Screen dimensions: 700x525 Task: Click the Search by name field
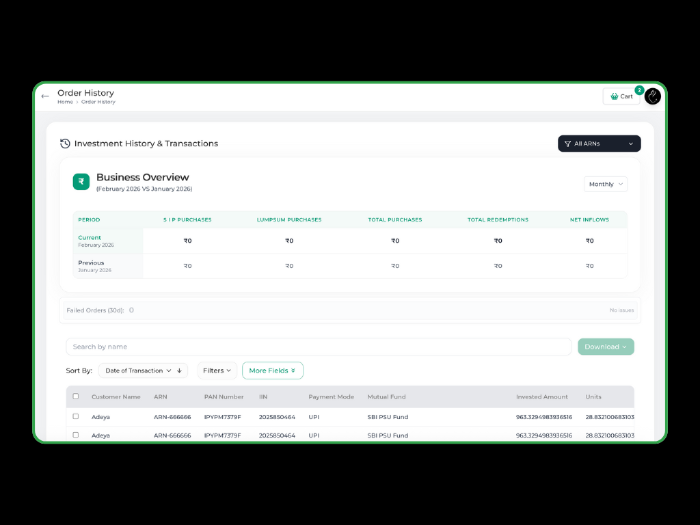coord(318,347)
